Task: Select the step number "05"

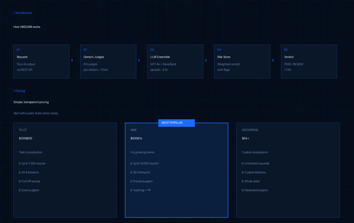Action: (286, 50)
